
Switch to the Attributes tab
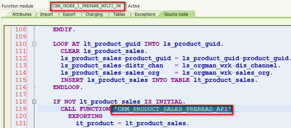click(22, 14)
